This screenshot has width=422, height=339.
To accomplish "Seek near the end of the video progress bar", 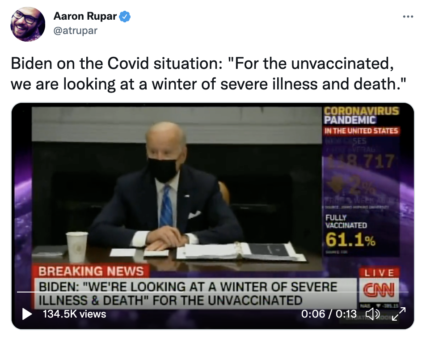I will (398, 292).
